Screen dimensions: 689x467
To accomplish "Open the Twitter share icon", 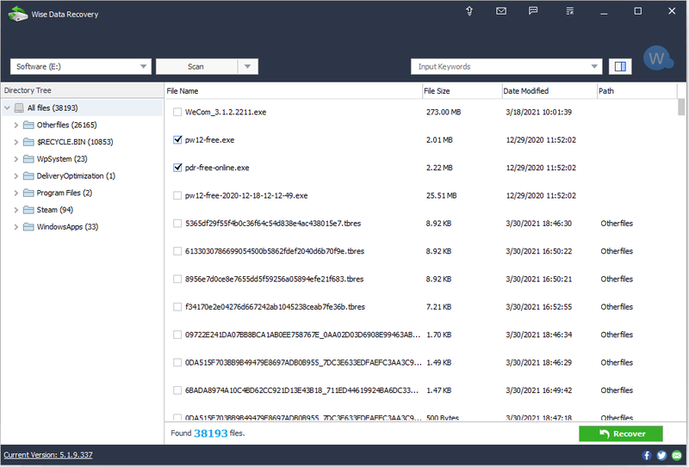I will click(x=661, y=456).
